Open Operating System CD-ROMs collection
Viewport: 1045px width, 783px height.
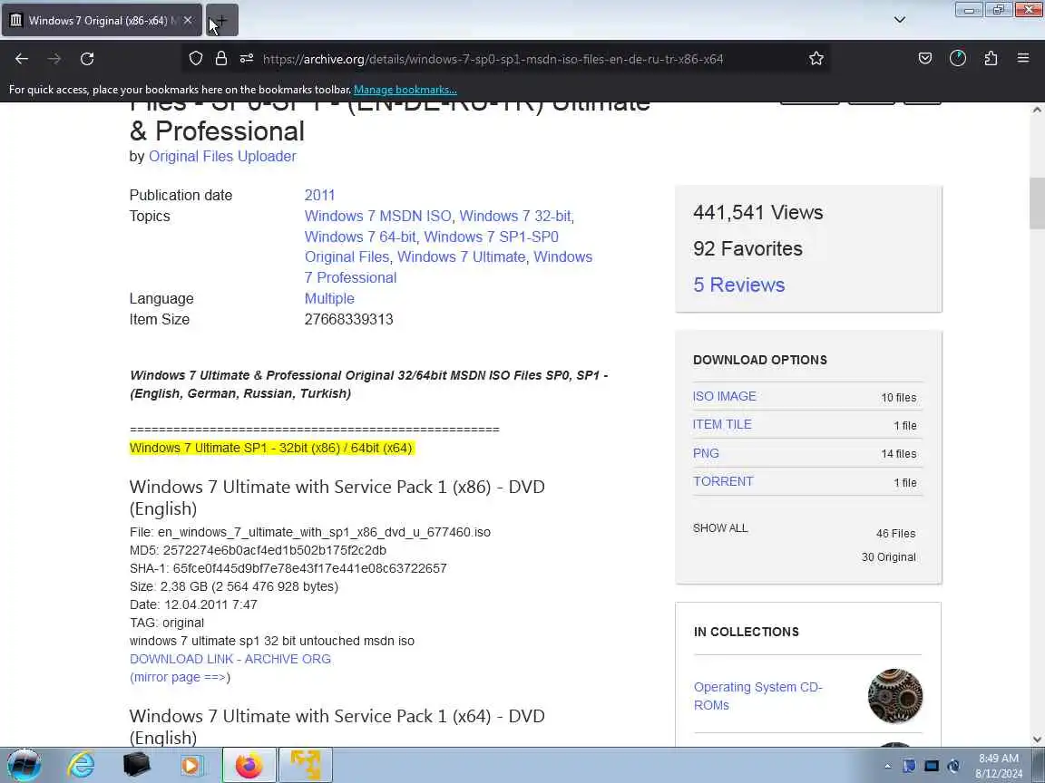tap(757, 696)
